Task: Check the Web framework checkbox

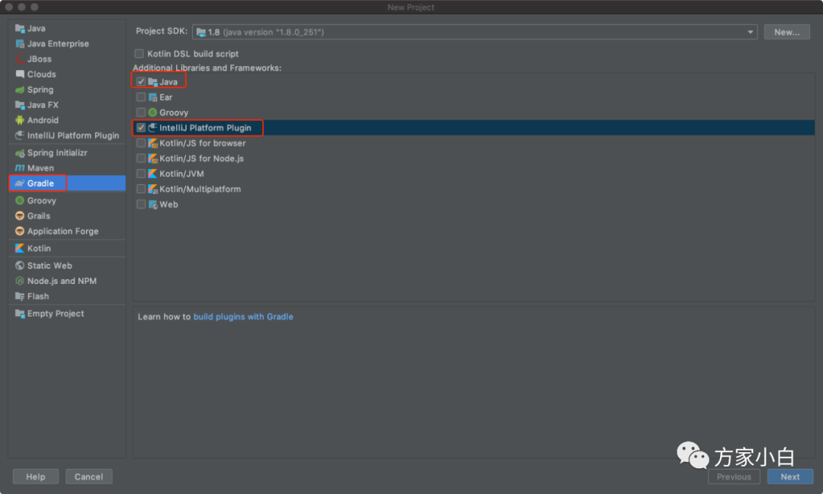Action: point(141,205)
